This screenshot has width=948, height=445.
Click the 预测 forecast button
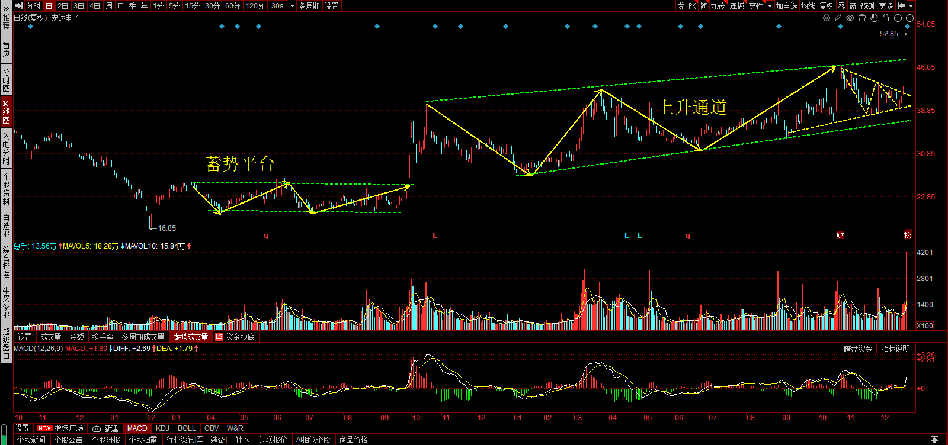click(x=867, y=6)
